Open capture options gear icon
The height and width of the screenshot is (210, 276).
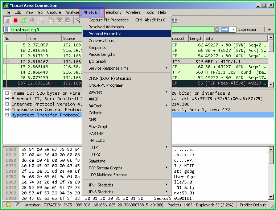[x=32, y=20]
